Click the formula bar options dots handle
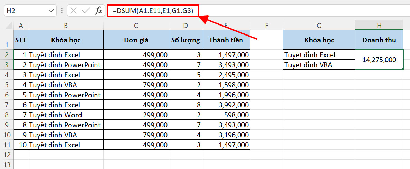The image size is (410, 169). click(62, 11)
